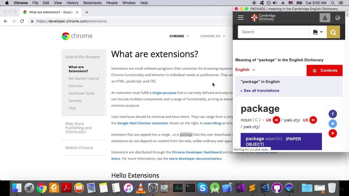Open Sublime Text from the Dock

pyautogui.click(x=252, y=188)
